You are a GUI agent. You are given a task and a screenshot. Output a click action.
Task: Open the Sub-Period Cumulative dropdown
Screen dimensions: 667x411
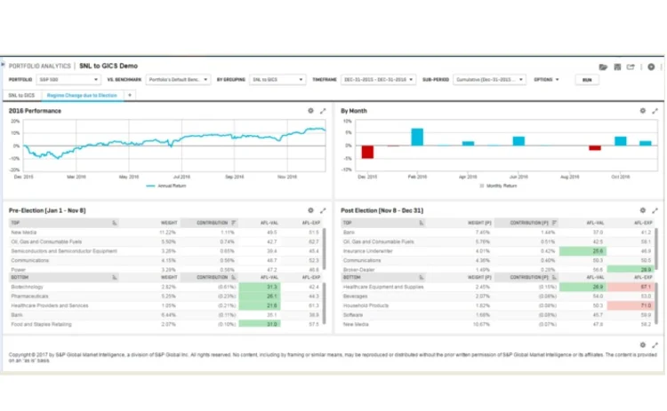tap(489, 79)
